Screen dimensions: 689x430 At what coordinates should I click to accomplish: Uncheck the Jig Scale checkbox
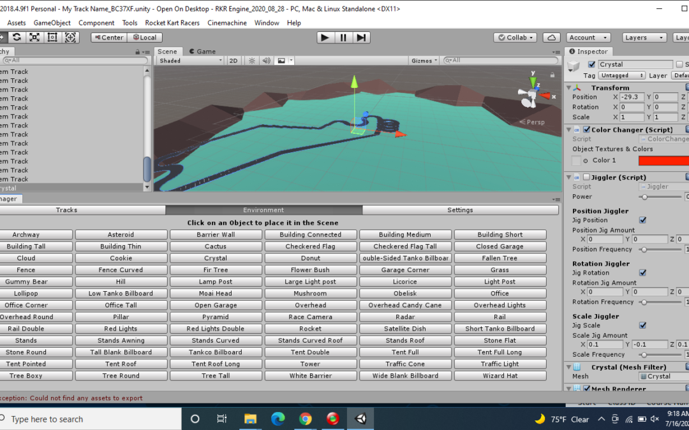click(x=643, y=326)
